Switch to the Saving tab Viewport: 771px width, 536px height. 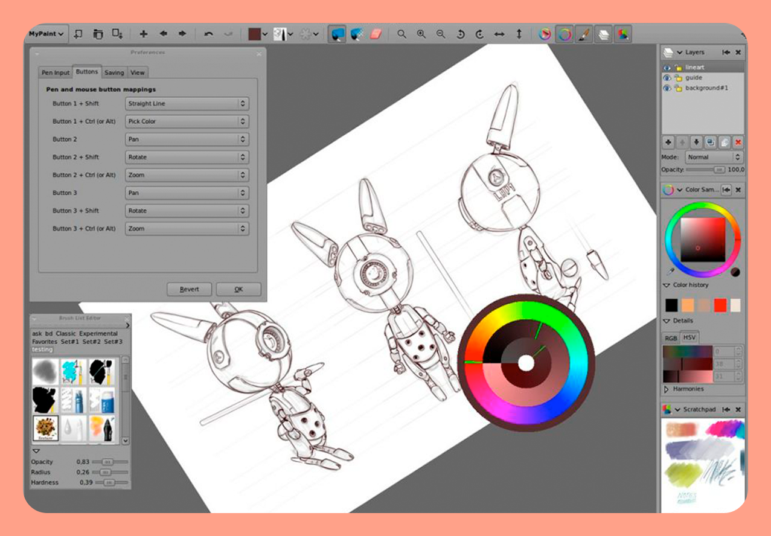tap(114, 72)
